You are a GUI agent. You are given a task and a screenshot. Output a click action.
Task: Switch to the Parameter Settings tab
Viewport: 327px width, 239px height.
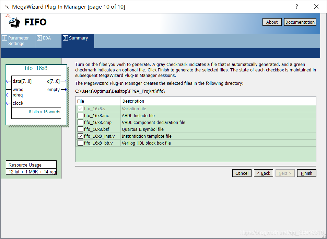click(18, 41)
